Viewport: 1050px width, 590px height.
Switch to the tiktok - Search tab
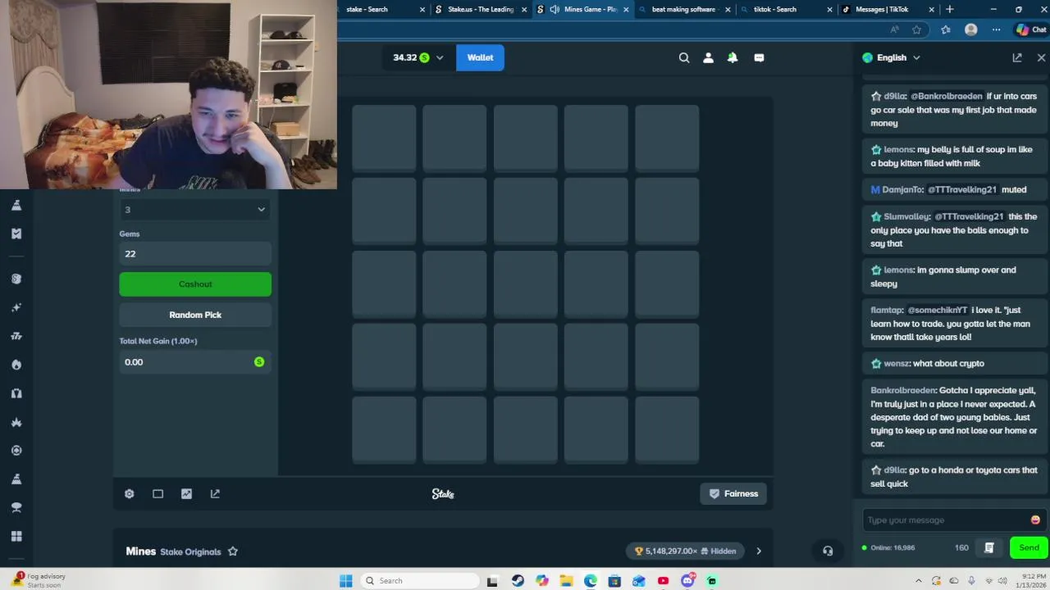click(785, 9)
